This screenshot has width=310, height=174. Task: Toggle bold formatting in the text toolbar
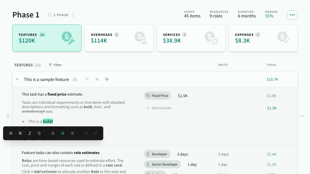[x=20, y=133]
